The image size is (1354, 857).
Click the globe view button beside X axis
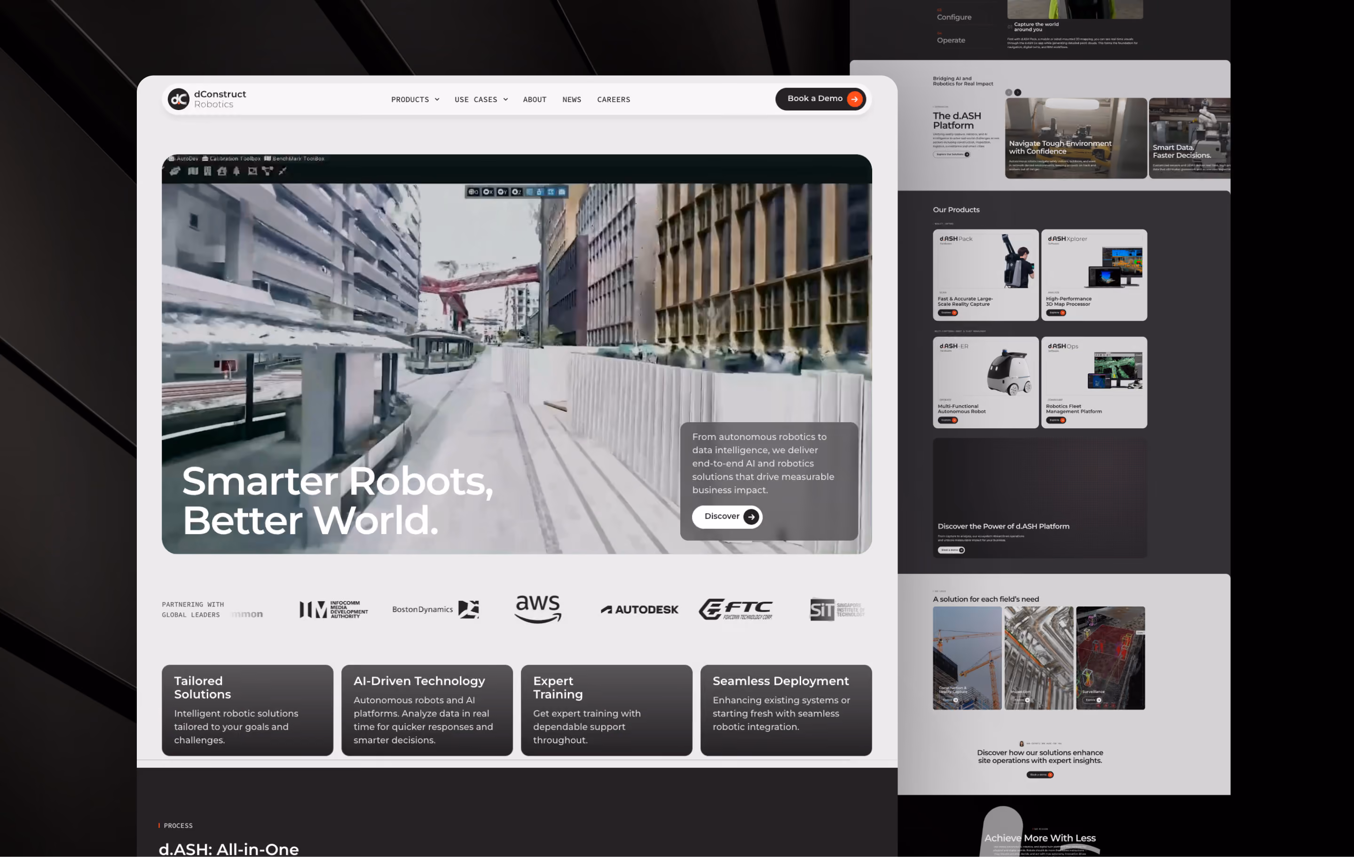pyautogui.click(x=473, y=192)
